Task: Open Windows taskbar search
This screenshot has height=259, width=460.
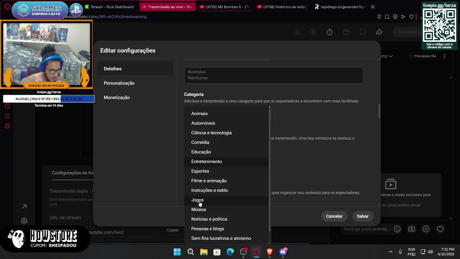Action: pos(190,252)
